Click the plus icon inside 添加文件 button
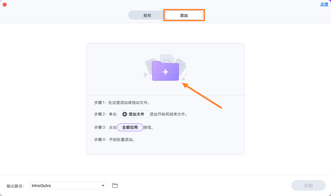This screenshot has height=196, width=331. click(125, 114)
